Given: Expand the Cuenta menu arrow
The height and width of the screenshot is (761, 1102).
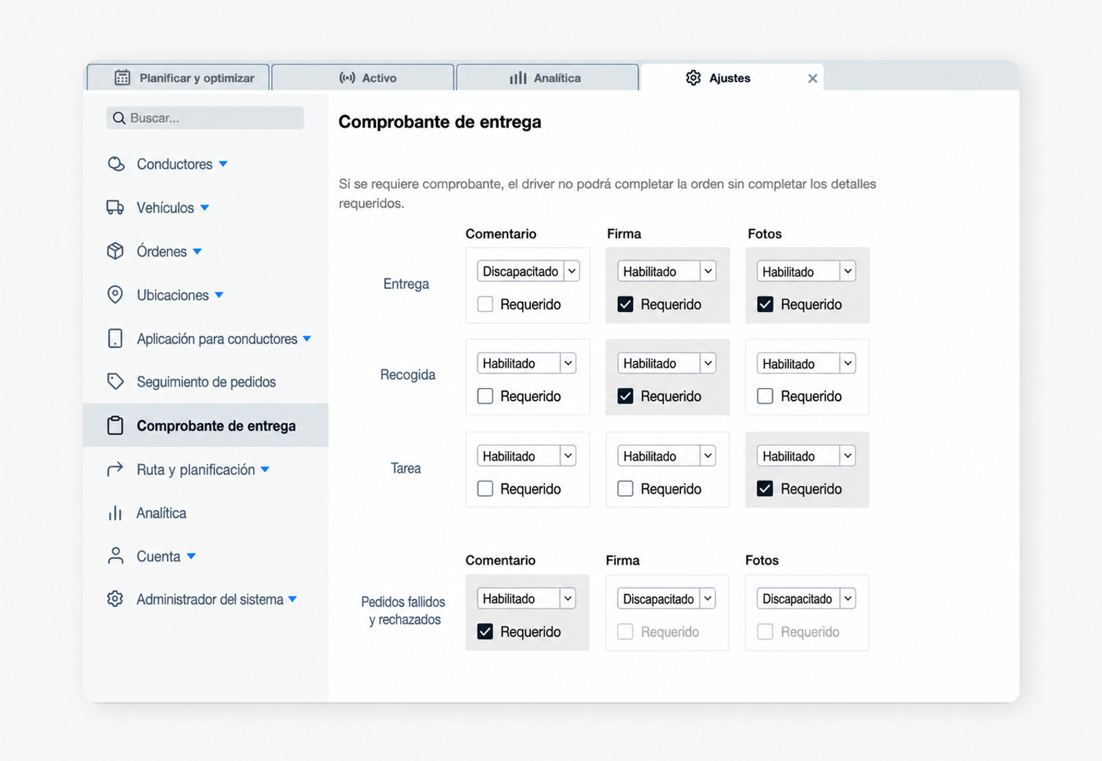Looking at the screenshot, I should pos(191,556).
